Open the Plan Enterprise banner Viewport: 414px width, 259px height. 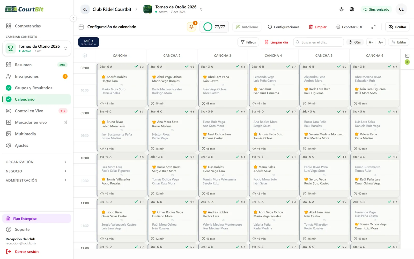[36, 219]
